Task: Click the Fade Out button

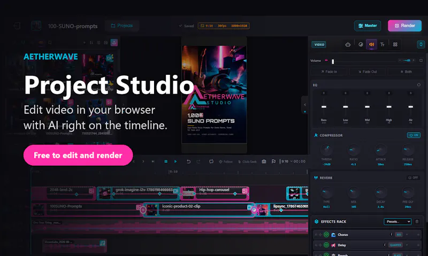Action: pyautogui.click(x=368, y=72)
